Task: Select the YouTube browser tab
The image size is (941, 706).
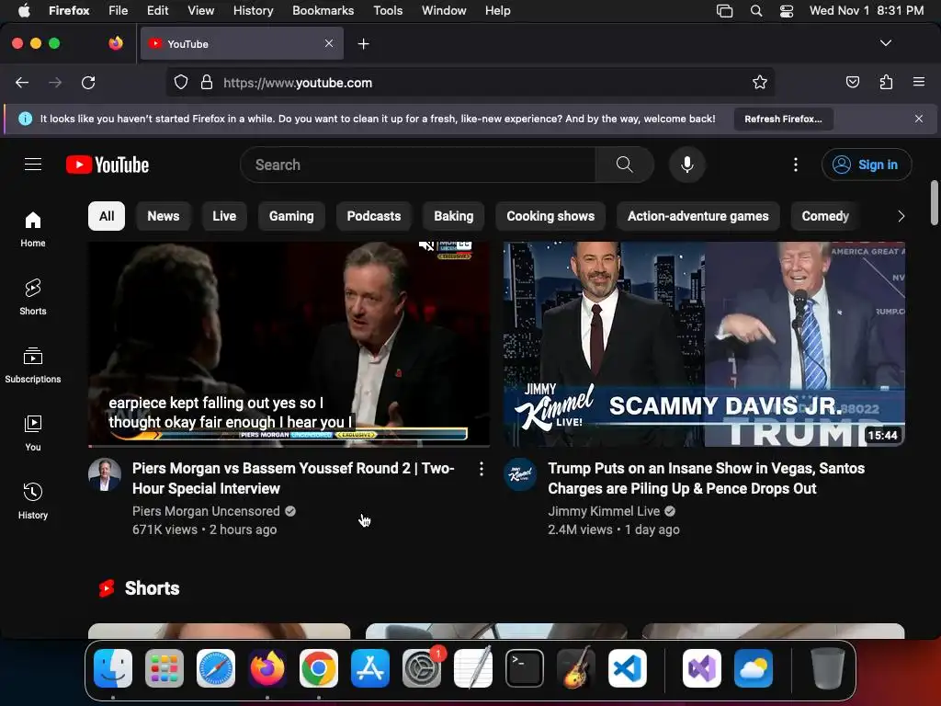Action: coord(242,43)
